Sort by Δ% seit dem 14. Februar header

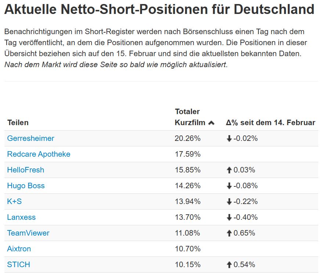point(270,123)
